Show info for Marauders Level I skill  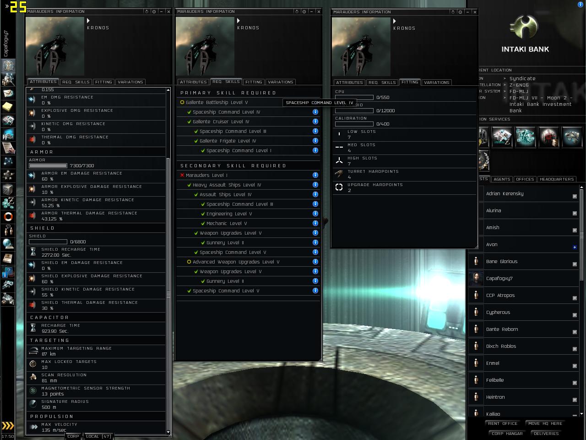(315, 175)
